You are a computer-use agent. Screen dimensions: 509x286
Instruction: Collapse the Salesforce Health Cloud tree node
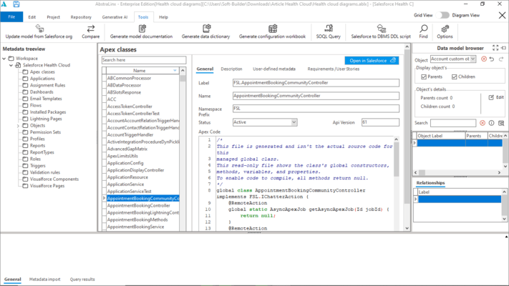coord(11,65)
